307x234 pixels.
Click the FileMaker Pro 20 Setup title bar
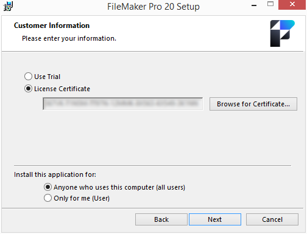153,7
